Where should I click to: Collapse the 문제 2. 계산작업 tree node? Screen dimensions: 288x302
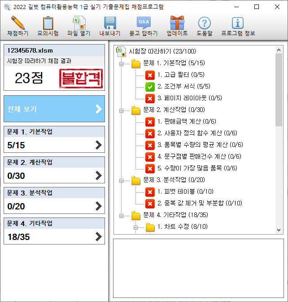(x=121, y=110)
